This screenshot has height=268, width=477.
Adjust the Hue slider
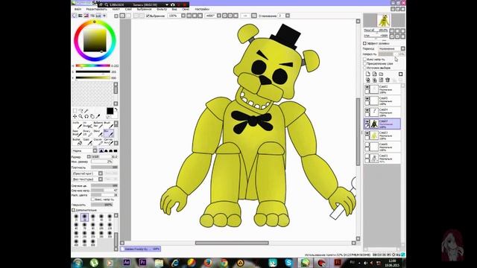click(x=92, y=66)
